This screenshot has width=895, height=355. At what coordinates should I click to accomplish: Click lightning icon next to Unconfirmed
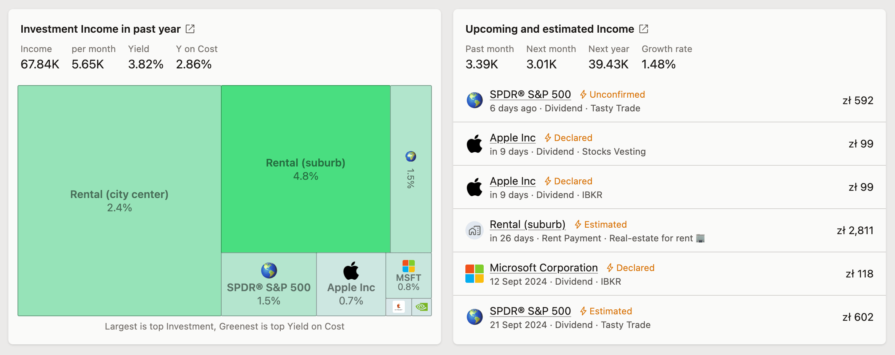[x=583, y=95]
